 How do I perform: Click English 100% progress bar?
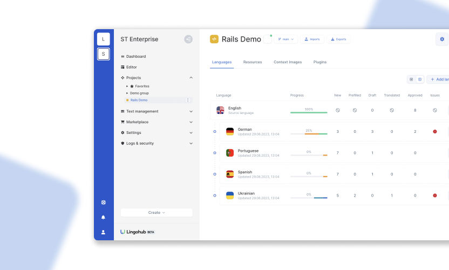pos(309,112)
